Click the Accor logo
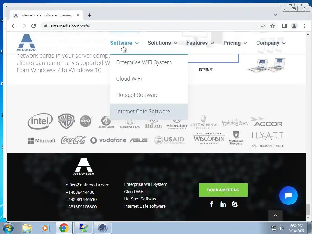 [267, 122]
